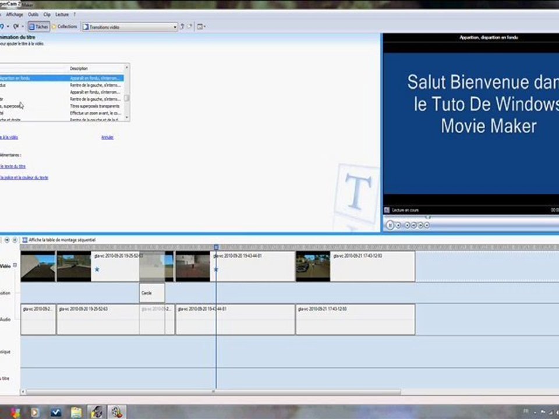Open the Outils menu

[x=33, y=15]
